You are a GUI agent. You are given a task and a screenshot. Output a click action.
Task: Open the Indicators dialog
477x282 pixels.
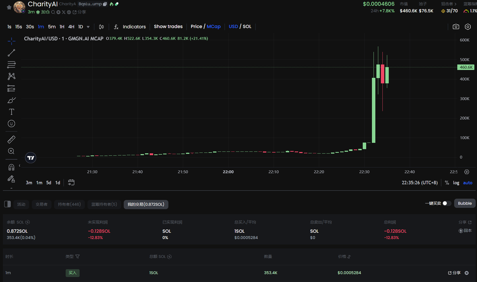click(x=134, y=27)
